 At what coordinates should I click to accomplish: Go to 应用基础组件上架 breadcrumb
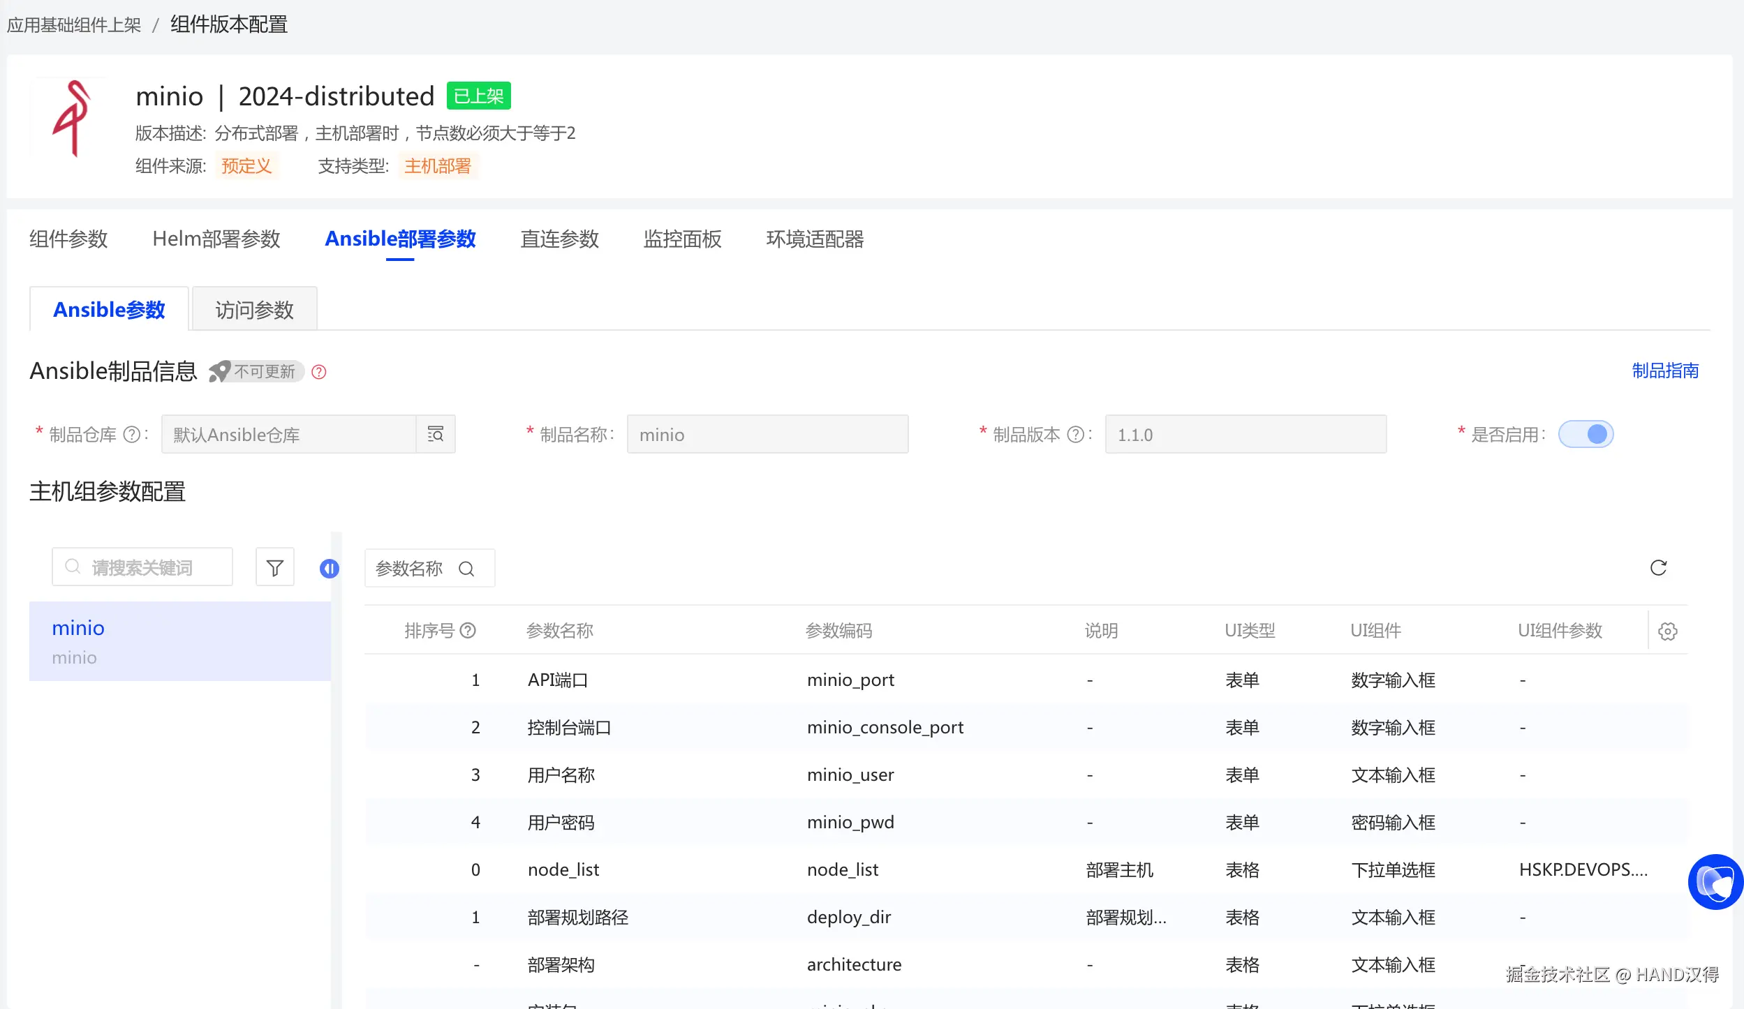(74, 25)
